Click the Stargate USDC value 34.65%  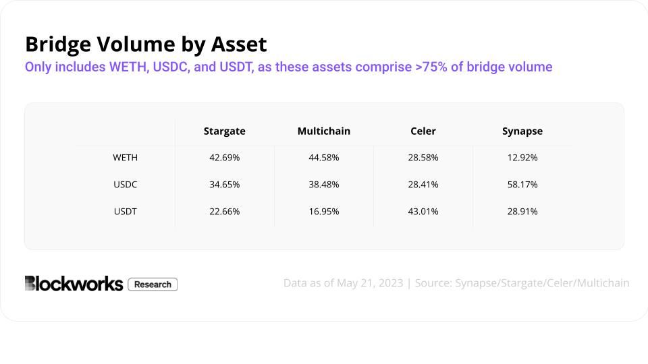[x=224, y=185]
